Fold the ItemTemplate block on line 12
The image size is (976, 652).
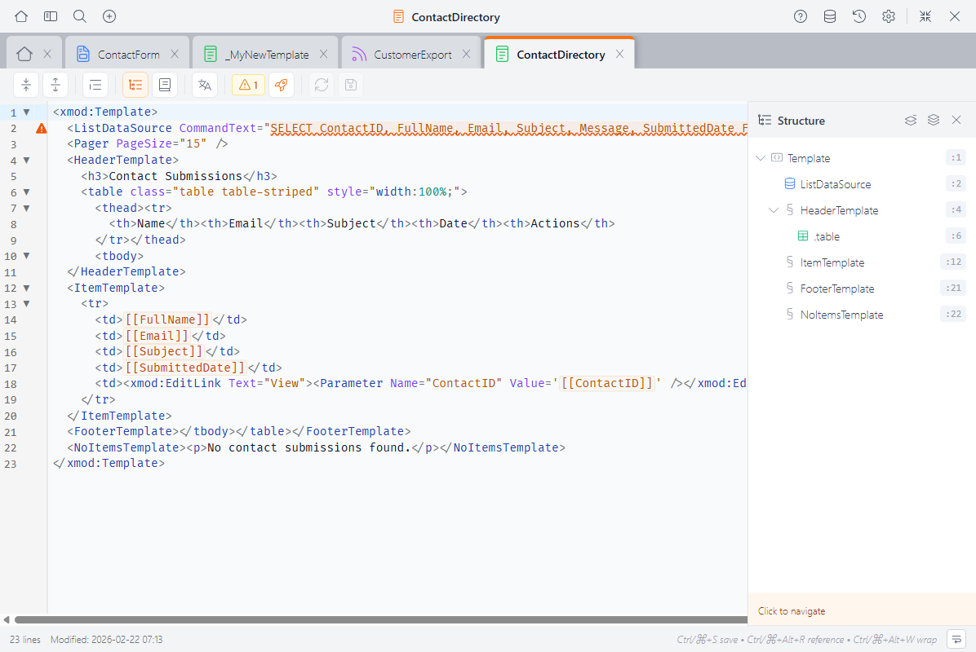(27, 289)
